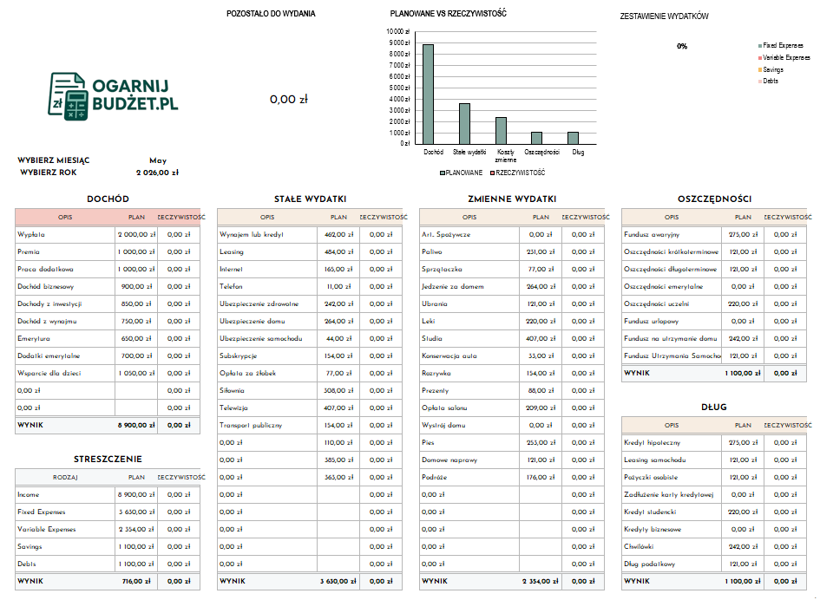Select the Debts legend marker
Image resolution: width=820 pixels, height=600 pixels.
tap(758, 82)
